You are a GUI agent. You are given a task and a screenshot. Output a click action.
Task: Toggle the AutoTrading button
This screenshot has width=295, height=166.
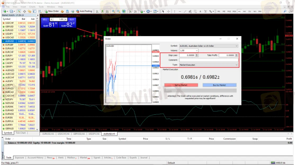[x=84, y=11]
